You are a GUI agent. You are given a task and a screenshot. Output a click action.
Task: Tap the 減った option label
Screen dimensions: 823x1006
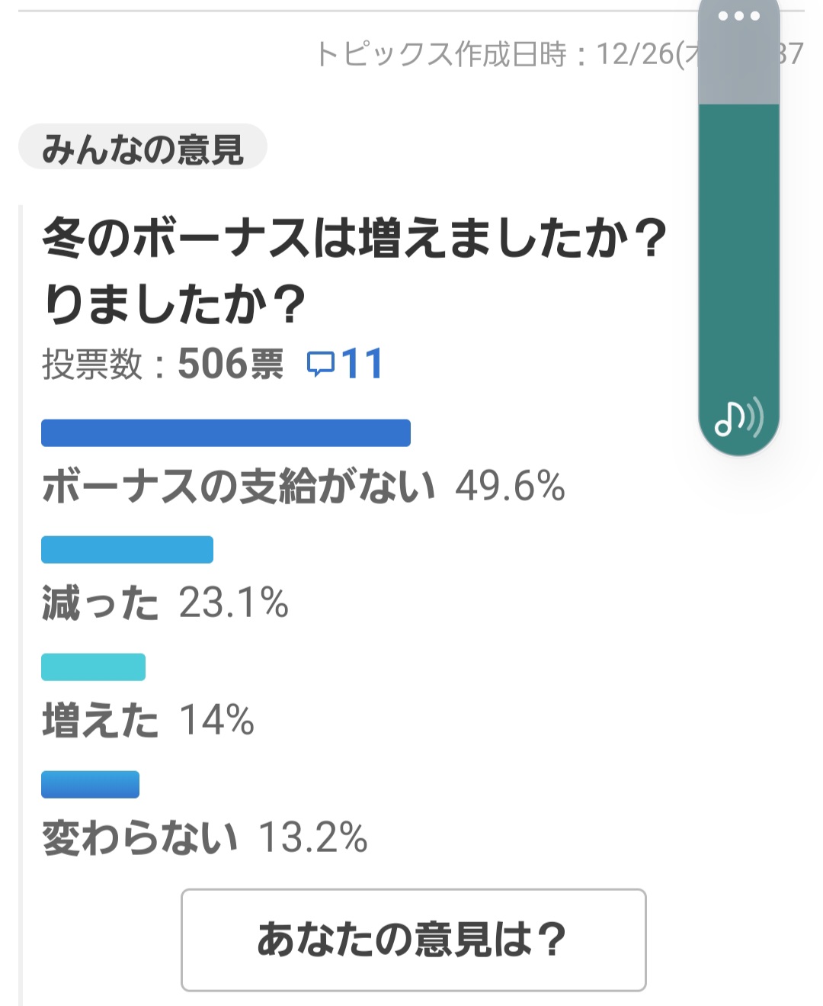click(101, 603)
